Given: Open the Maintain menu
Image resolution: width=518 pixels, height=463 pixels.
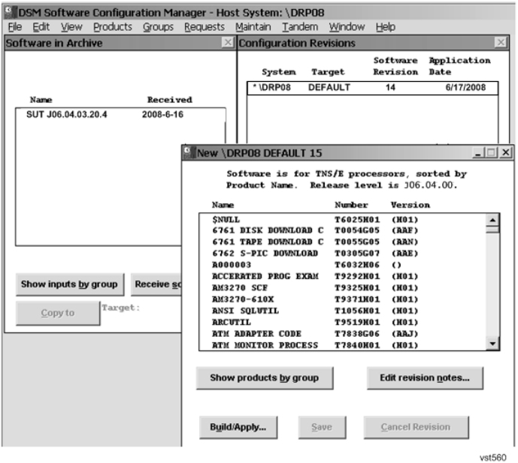Looking at the screenshot, I should pos(253,27).
